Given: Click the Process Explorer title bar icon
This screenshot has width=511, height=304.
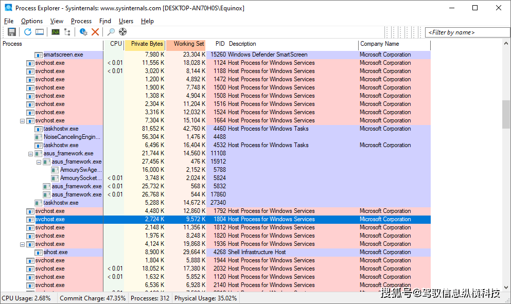Looking at the screenshot, I should point(8,8).
